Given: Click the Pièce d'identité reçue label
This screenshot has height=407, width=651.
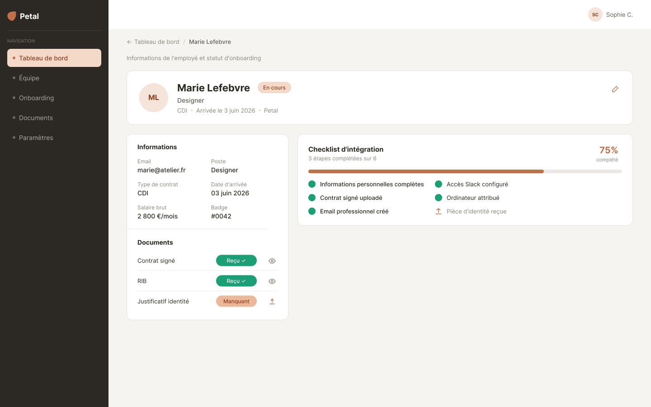Looking at the screenshot, I should point(476,211).
